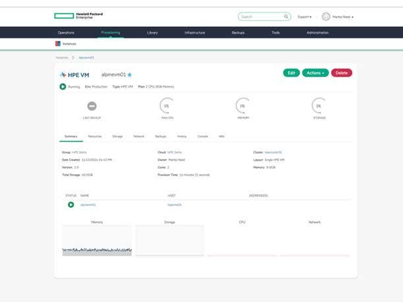
Task: Click the Instances icon in the sub-navigation
Action: [x=57, y=44]
